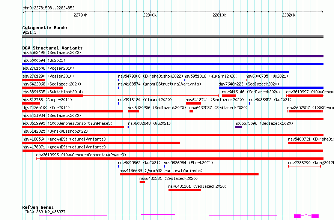Viewport: 334px width, 220px height.
Task: Select nsv6416146 (Sedlazeck2020) label
Action: (x=251, y=92)
